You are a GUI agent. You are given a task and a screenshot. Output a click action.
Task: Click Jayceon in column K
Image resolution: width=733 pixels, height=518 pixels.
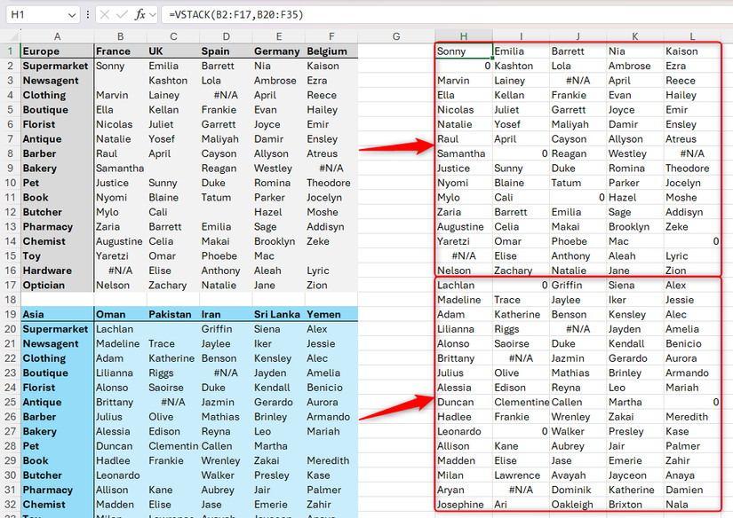(x=635, y=475)
